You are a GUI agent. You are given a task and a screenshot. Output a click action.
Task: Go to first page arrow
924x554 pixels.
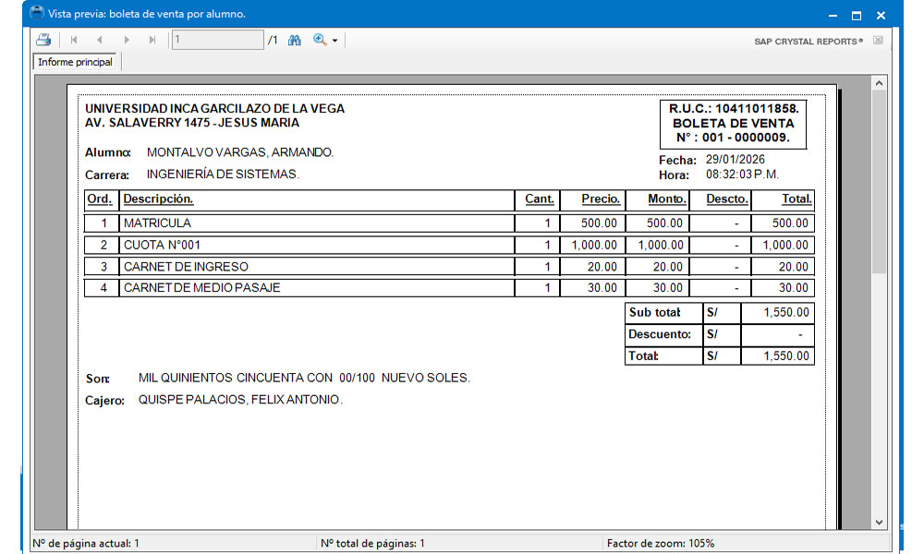coord(74,40)
